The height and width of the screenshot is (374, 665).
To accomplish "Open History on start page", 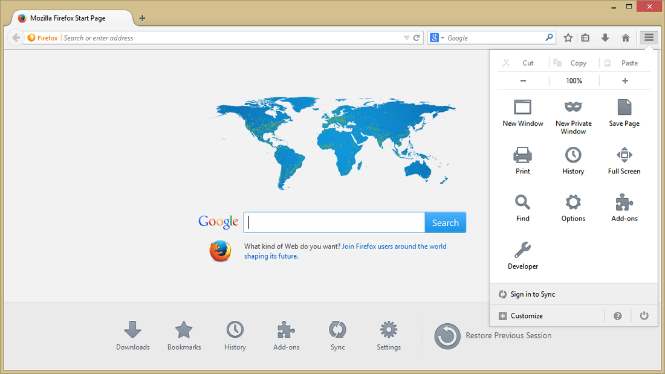I will click(x=235, y=336).
